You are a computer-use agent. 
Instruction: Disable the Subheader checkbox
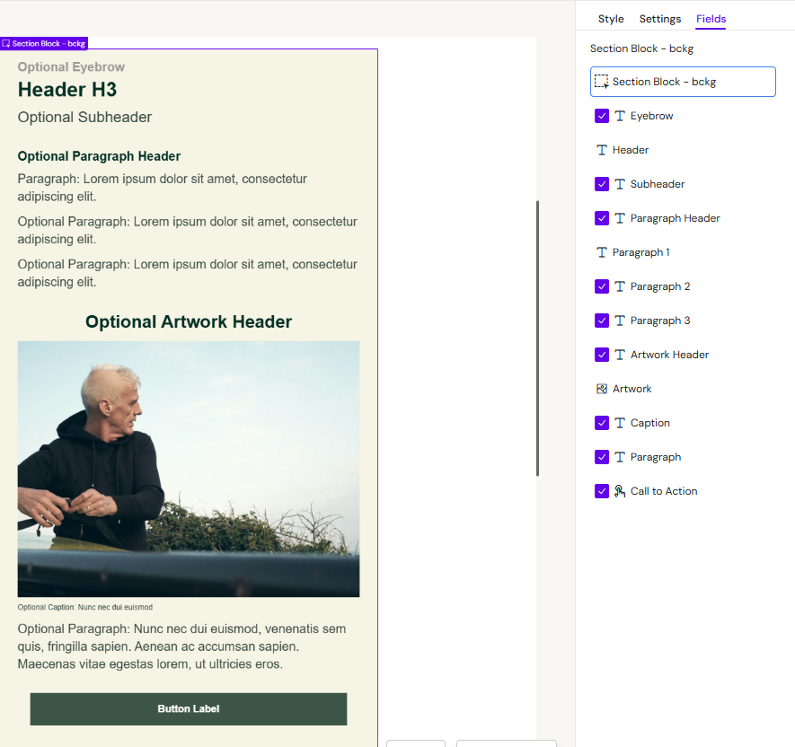(602, 184)
